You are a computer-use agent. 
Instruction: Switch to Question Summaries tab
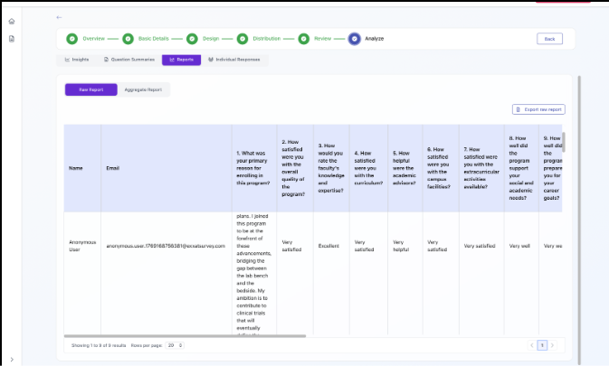click(128, 60)
